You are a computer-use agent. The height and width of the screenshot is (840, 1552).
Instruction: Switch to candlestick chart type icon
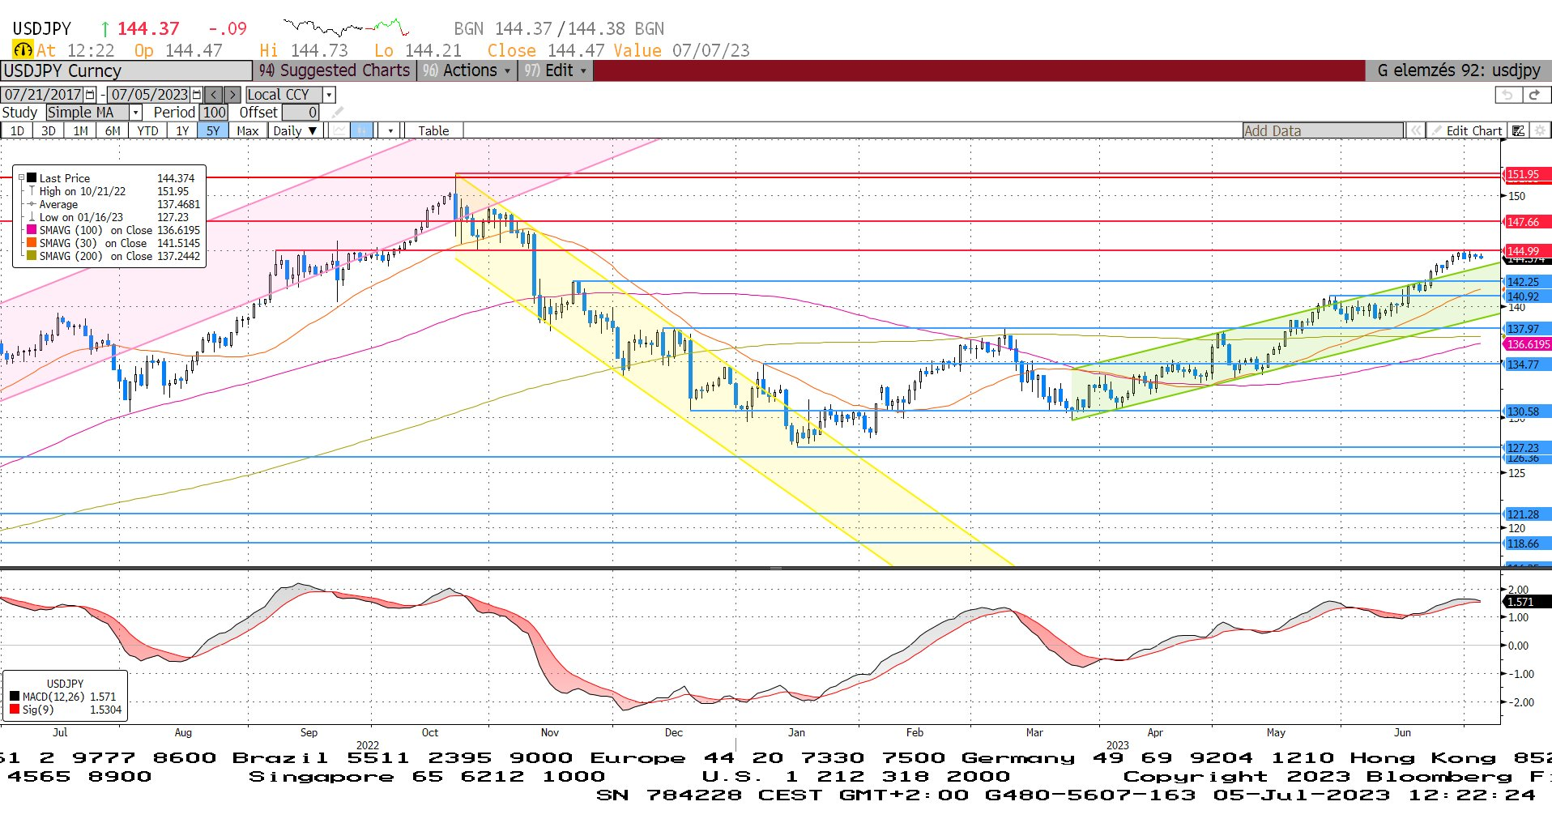pos(361,130)
